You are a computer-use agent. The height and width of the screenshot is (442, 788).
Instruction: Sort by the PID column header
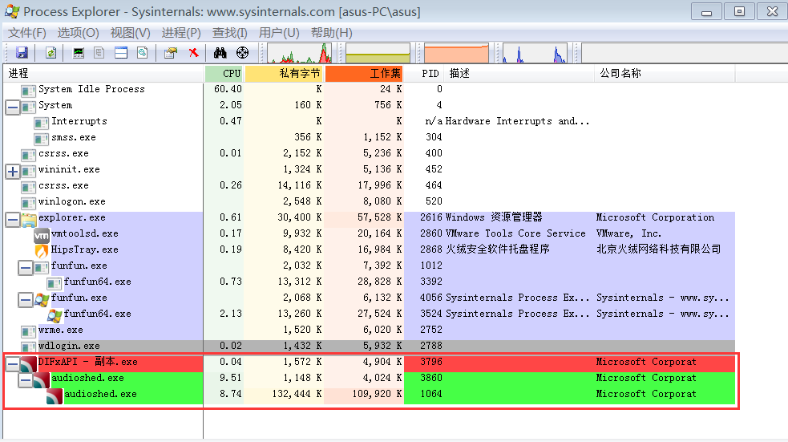[x=425, y=74]
